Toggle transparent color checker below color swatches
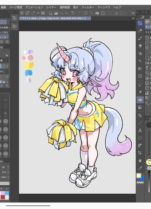Image resolution: width=151 pixels, height=209 pixels. click(140, 182)
